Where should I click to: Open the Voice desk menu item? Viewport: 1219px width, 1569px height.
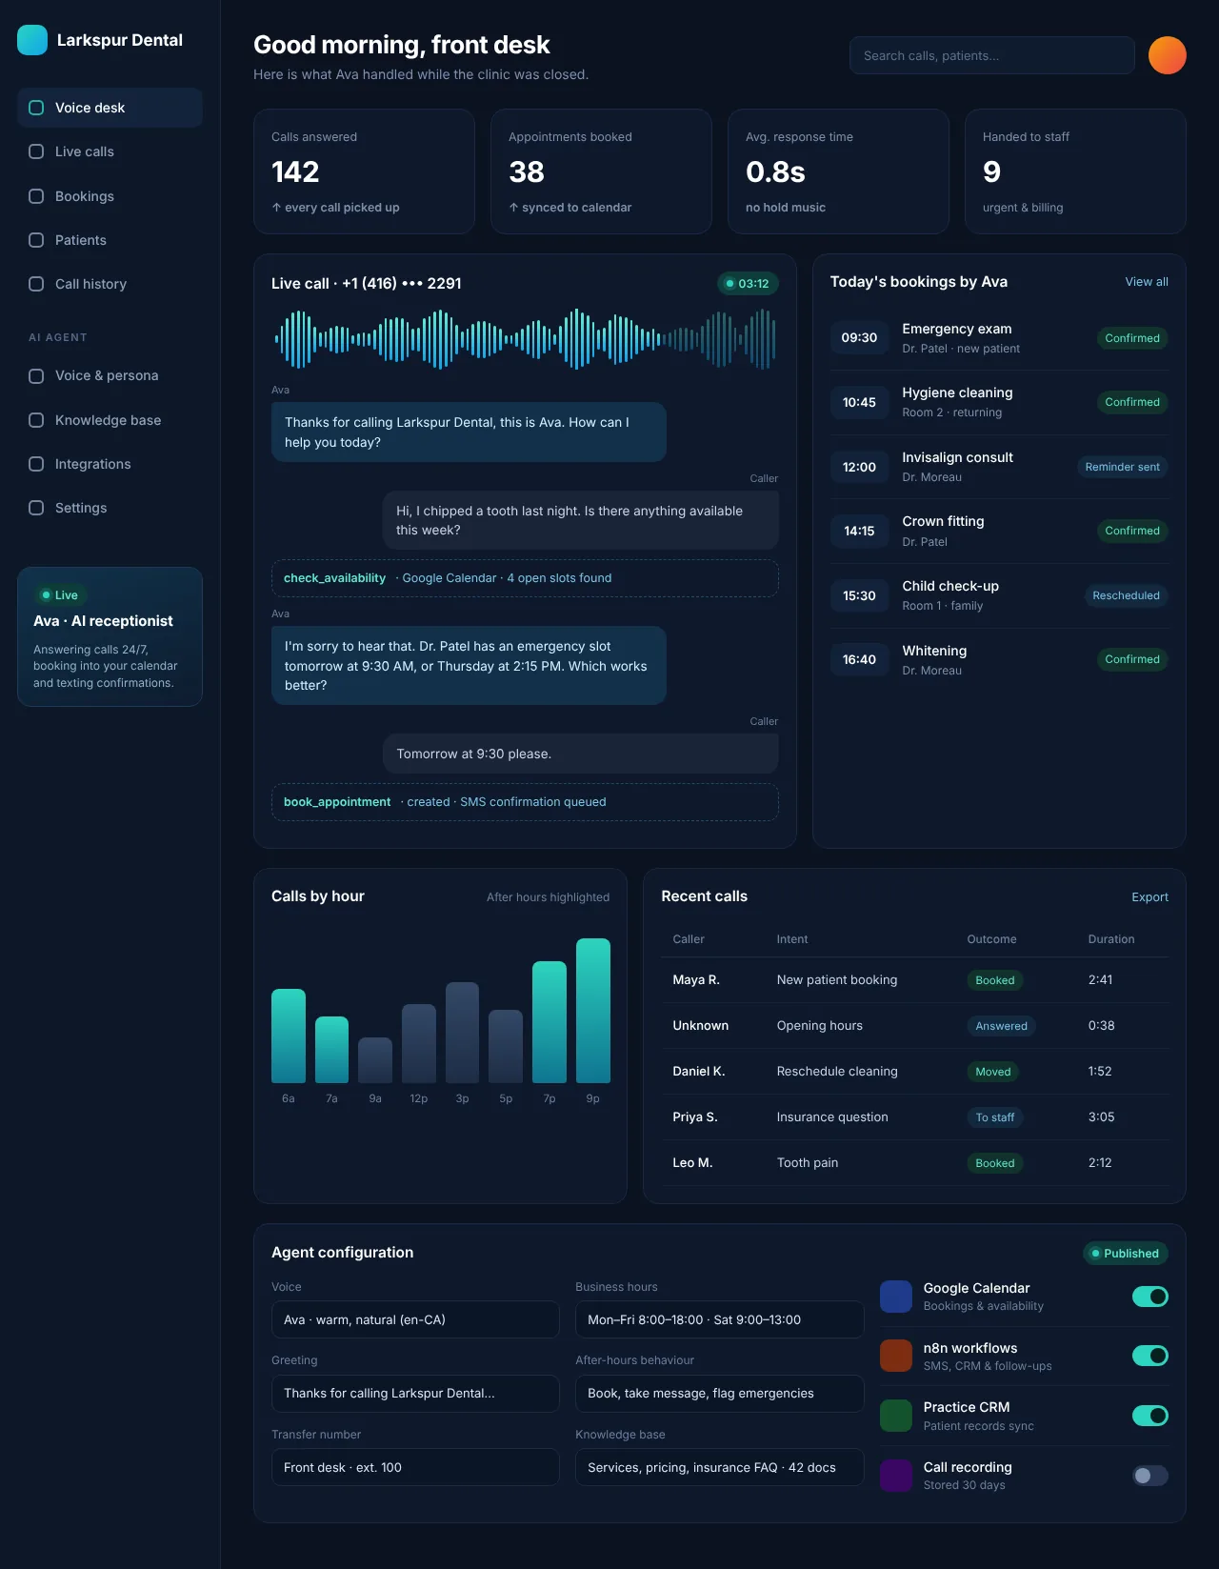coord(110,108)
